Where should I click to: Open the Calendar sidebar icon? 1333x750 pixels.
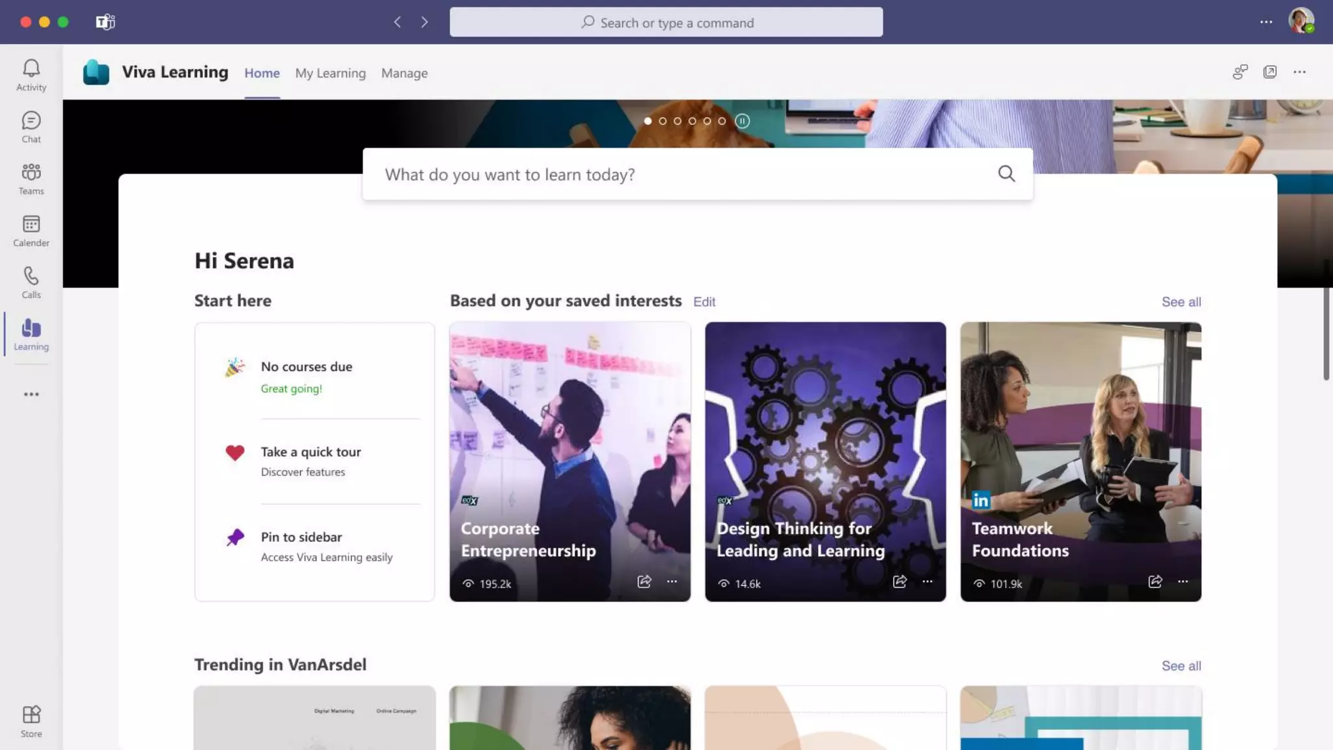(x=31, y=230)
